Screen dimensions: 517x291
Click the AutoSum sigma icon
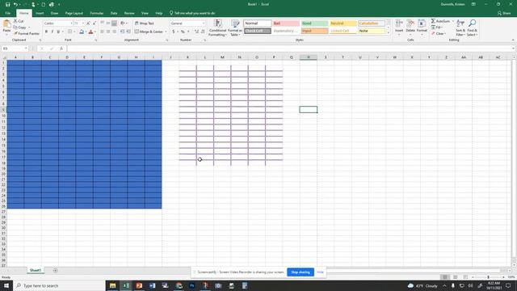pyautogui.click(x=433, y=21)
